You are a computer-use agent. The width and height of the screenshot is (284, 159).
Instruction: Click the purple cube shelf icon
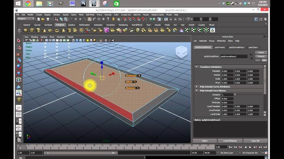(106, 30)
